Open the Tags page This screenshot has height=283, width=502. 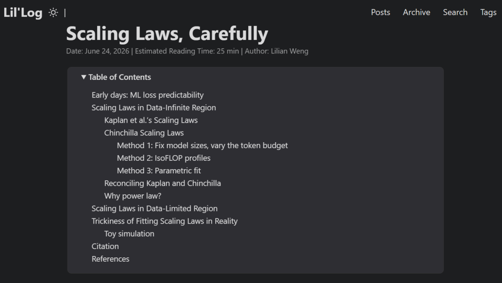488,12
